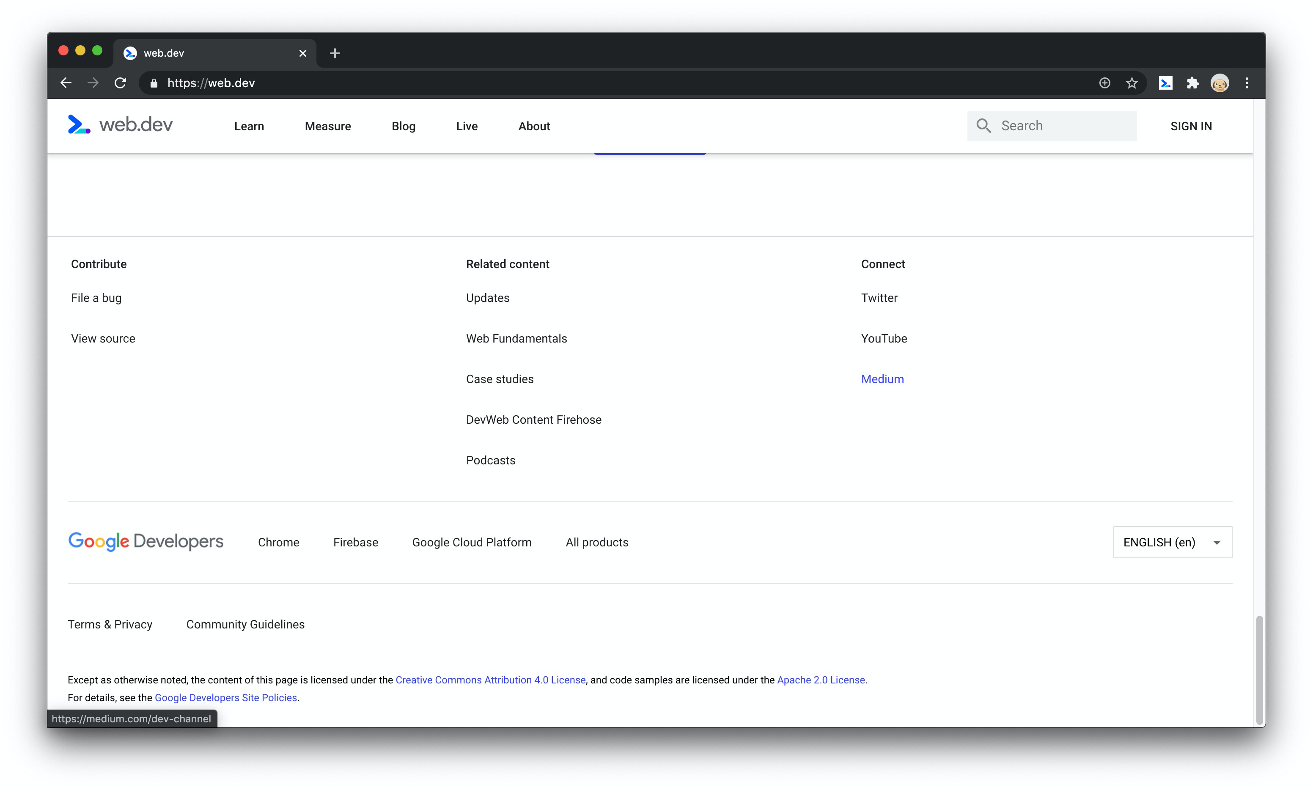Bookmark page with the star icon

point(1132,83)
